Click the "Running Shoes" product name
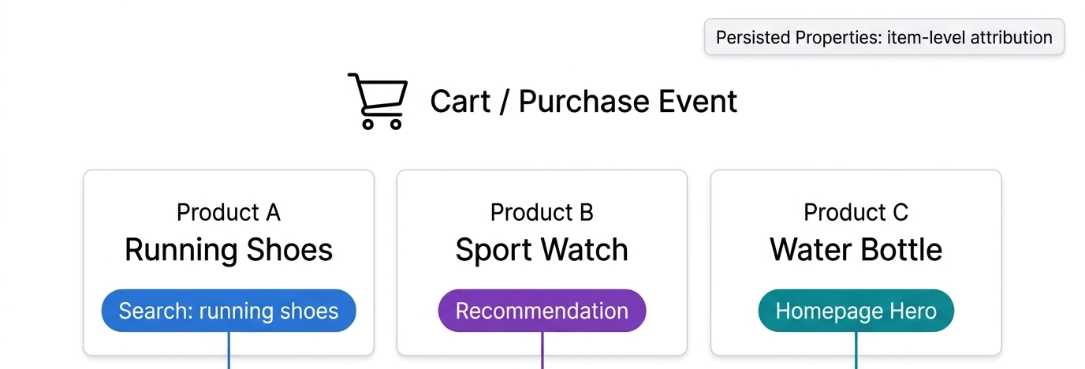Image resolution: width=1085 pixels, height=369 pixels. click(x=229, y=250)
